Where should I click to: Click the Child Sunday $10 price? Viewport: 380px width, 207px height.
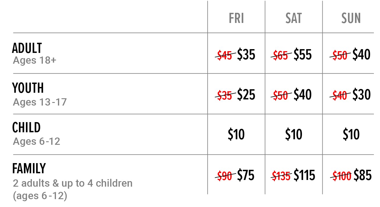[x=351, y=134]
